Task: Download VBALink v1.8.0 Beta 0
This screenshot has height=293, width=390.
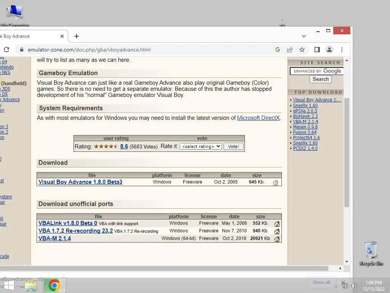Action: (x=68, y=223)
